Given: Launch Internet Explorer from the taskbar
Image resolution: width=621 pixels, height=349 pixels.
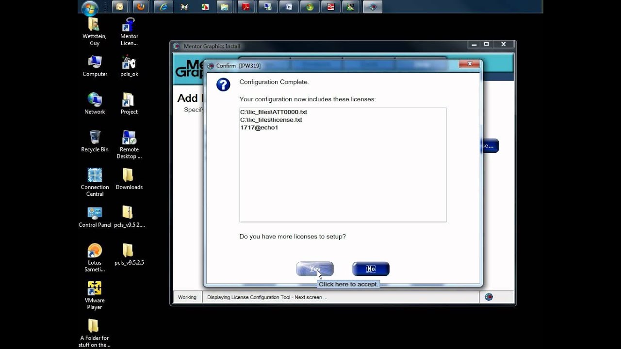Looking at the screenshot, I should tap(163, 7).
